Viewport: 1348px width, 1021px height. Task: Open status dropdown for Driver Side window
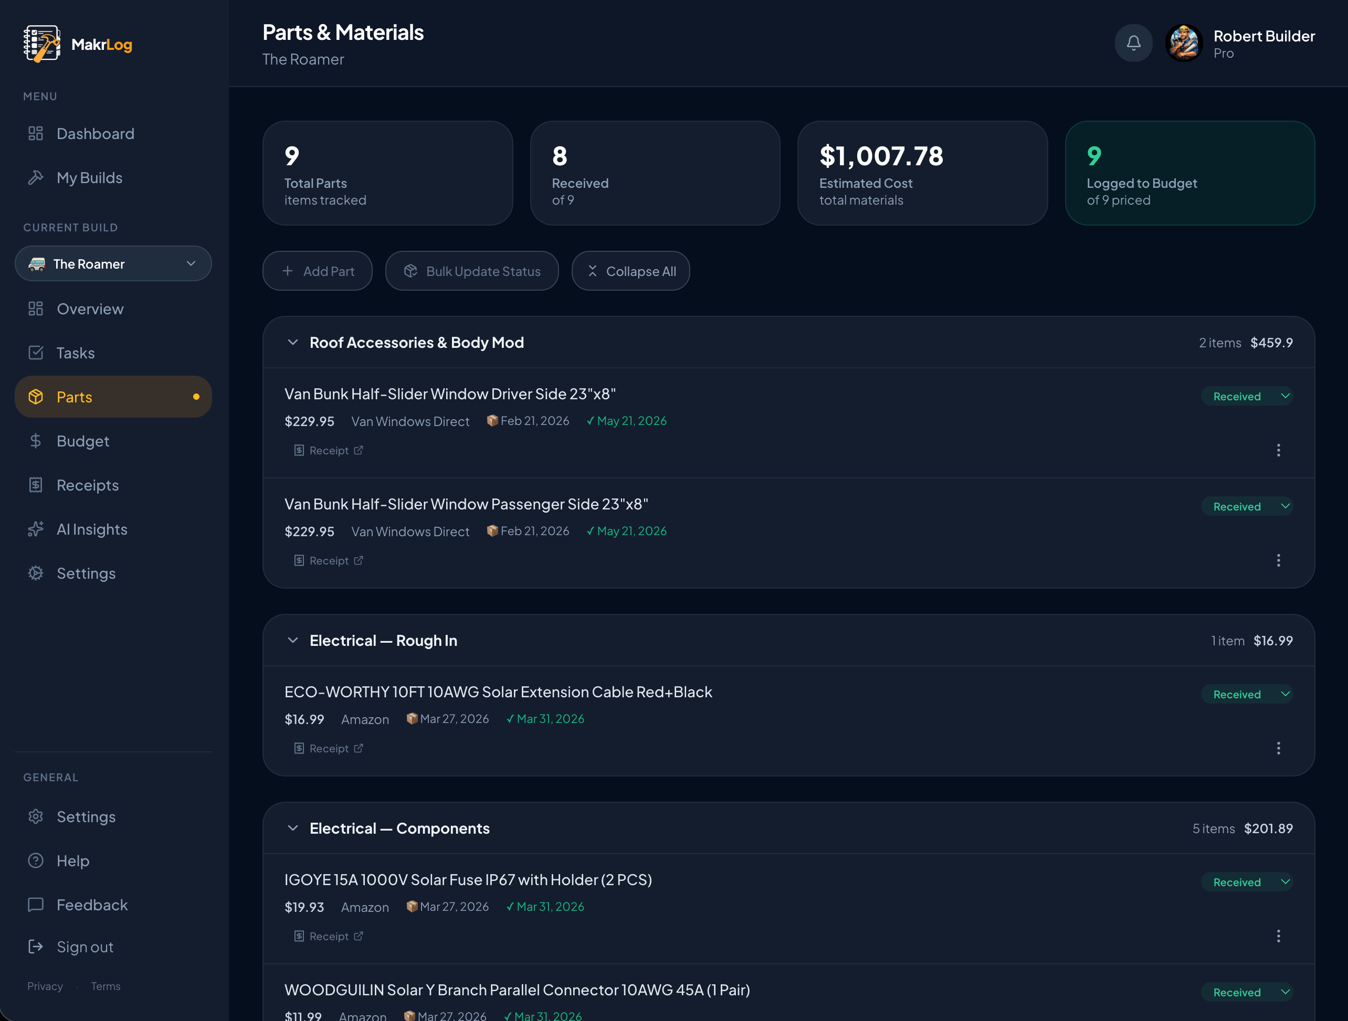tap(1247, 396)
